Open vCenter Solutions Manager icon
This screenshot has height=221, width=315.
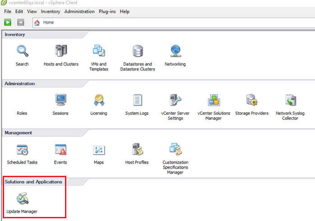(214, 100)
